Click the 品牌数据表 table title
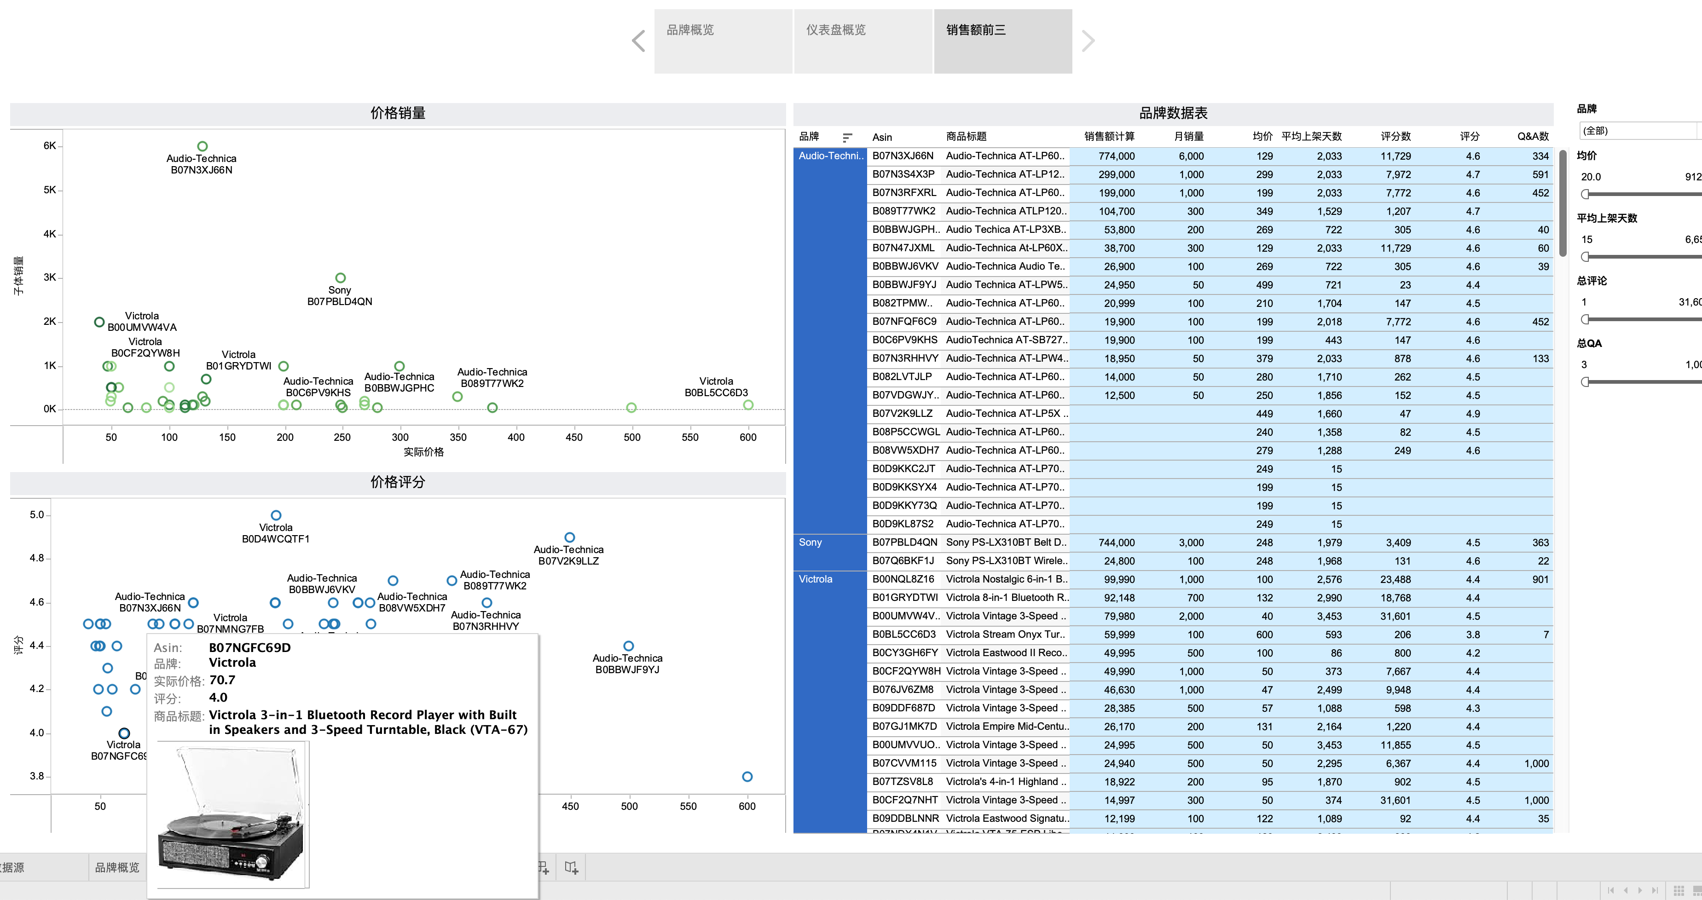The image size is (1702, 900). (x=1173, y=113)
